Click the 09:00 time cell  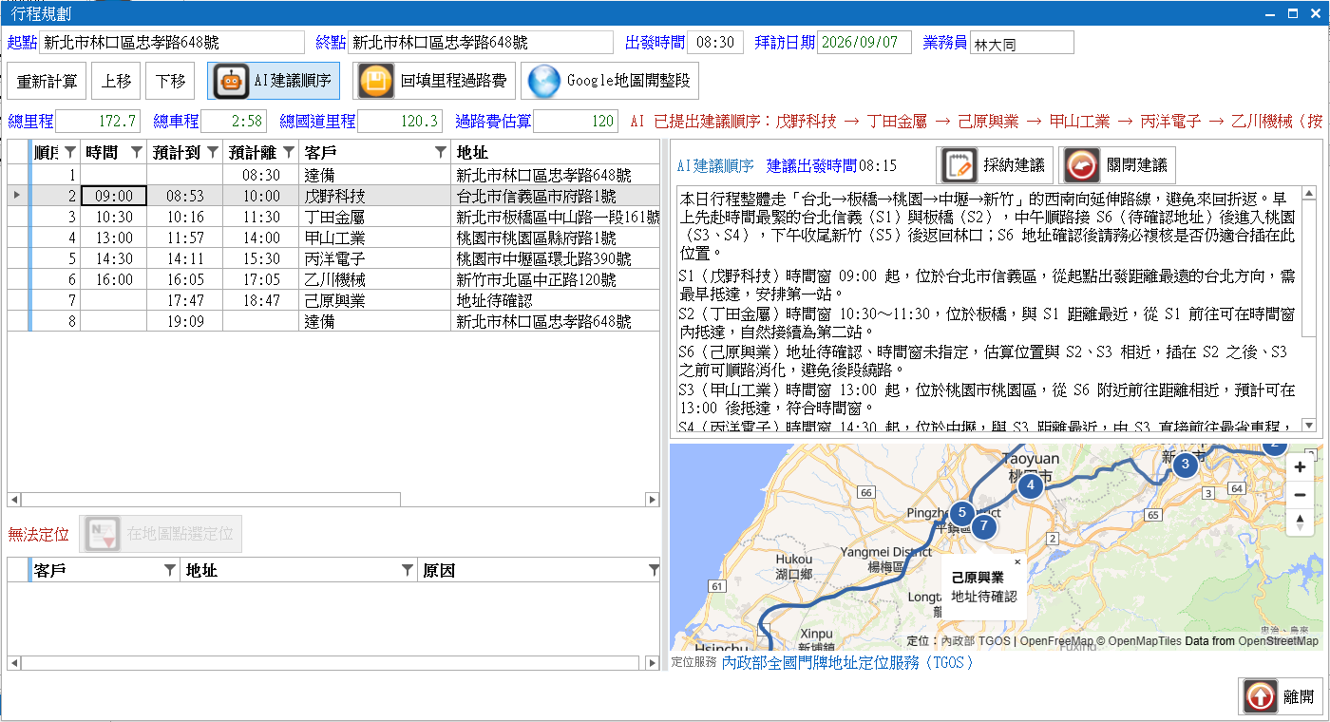click(x=114, y=196)
